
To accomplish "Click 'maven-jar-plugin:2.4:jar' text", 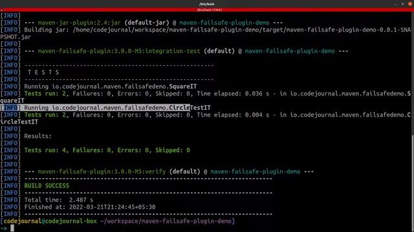I will 79,23.
